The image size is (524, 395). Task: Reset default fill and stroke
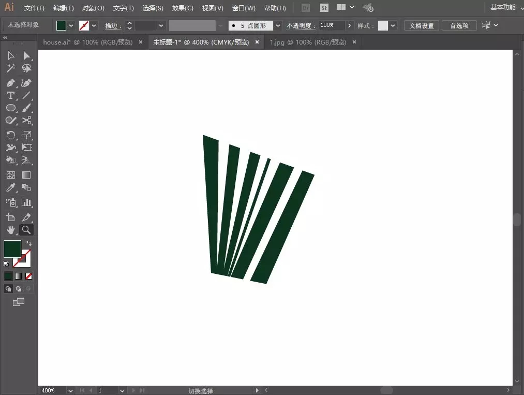[6, 264]
